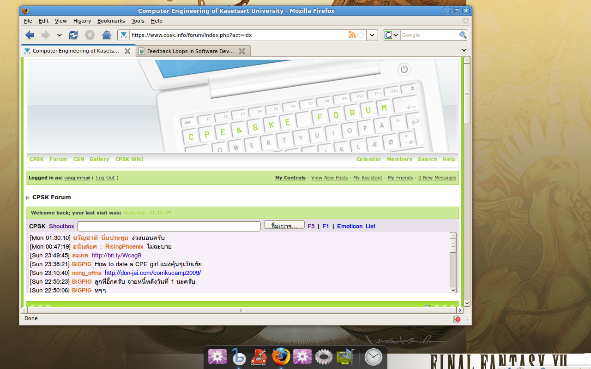This screenshot has width=591, height=369.
Task: Click the power button on header laptop
Action: click(x=404, y=69)
